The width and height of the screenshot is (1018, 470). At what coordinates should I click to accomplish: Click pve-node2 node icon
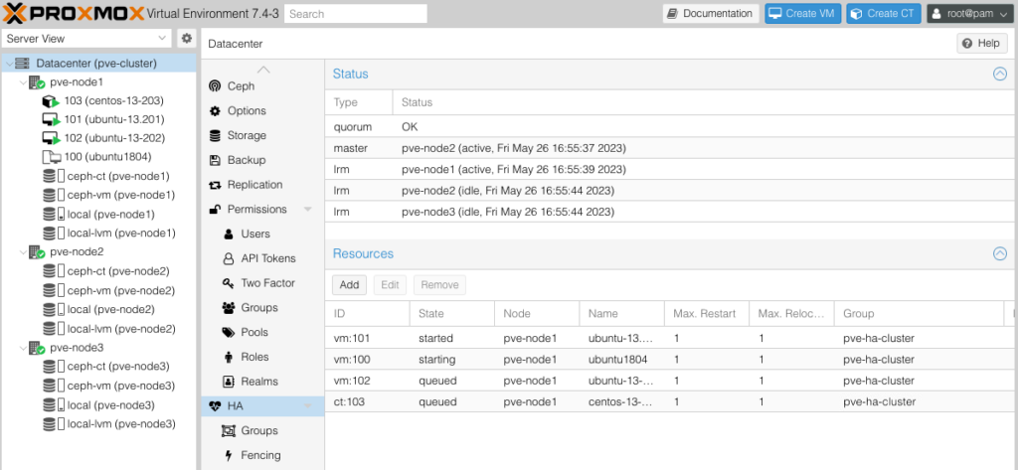37,251
